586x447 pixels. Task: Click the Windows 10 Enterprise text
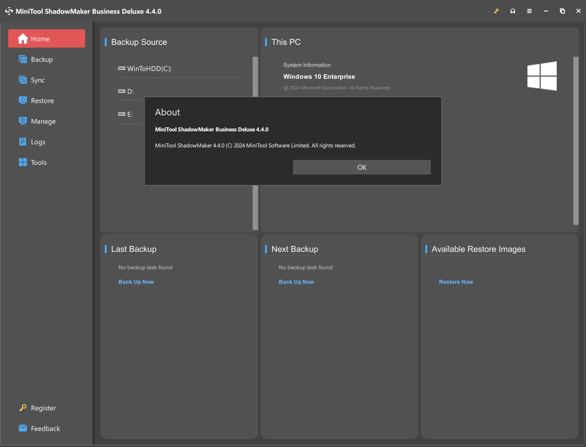tap(319, 77)
